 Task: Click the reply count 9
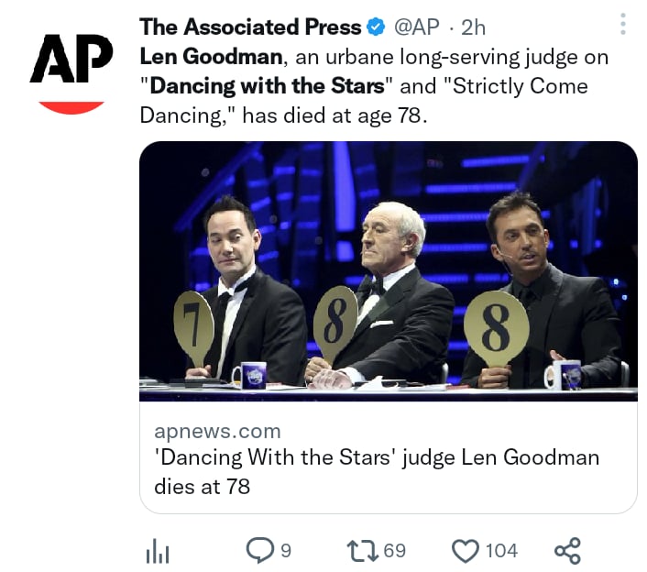pyautogui.click(x=286, y=551)
